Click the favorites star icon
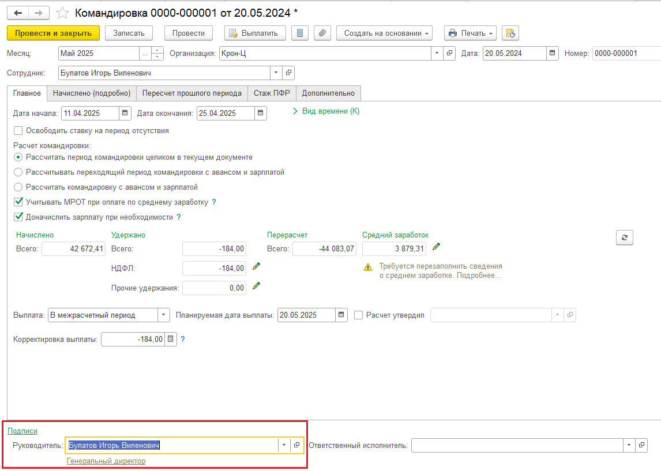This screenshot has width=661, height=471. click(x=62, y=13)
